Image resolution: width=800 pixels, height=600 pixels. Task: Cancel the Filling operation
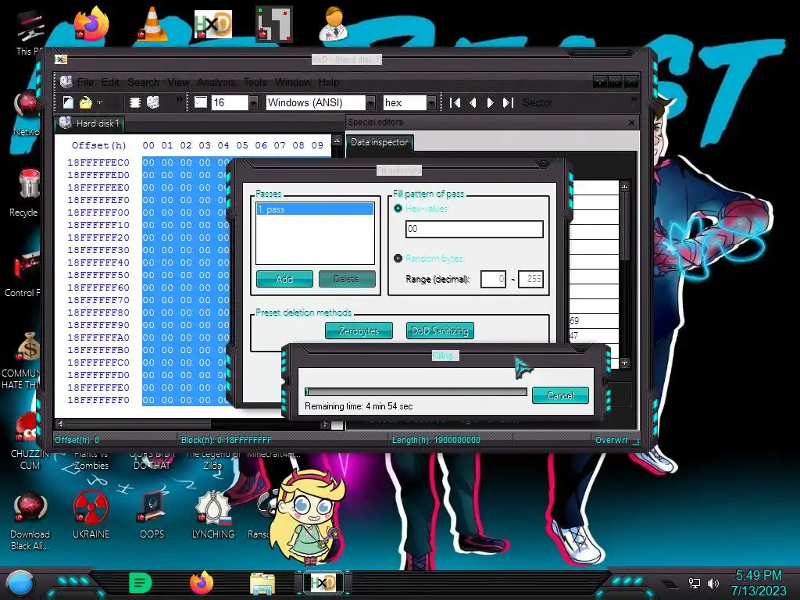click(560, 395)
